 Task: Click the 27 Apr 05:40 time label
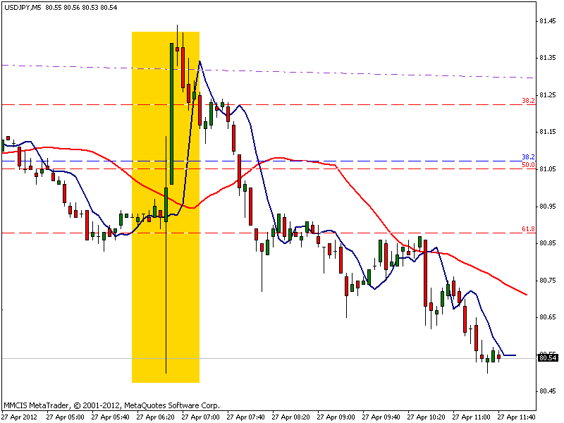tap(110, 417)
